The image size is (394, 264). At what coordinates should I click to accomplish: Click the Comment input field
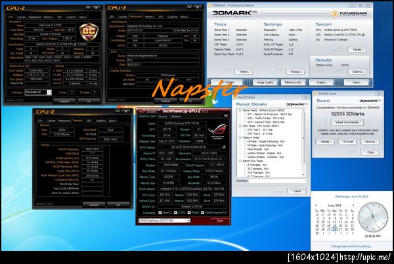click(x=277, y=181)
